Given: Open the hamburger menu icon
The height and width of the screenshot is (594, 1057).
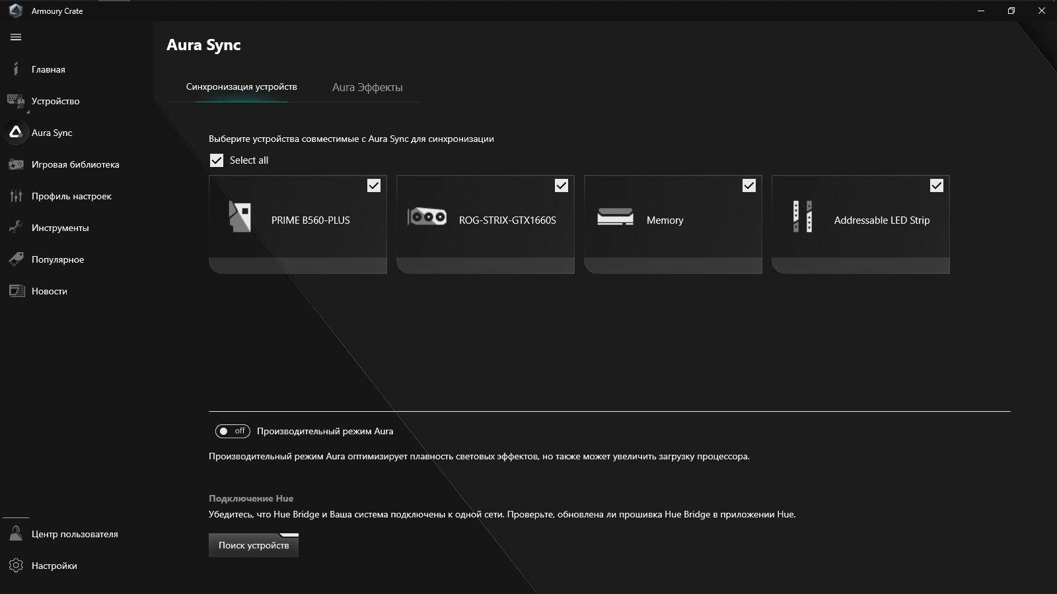Looking at the screenshot, I should click(16, 37).
